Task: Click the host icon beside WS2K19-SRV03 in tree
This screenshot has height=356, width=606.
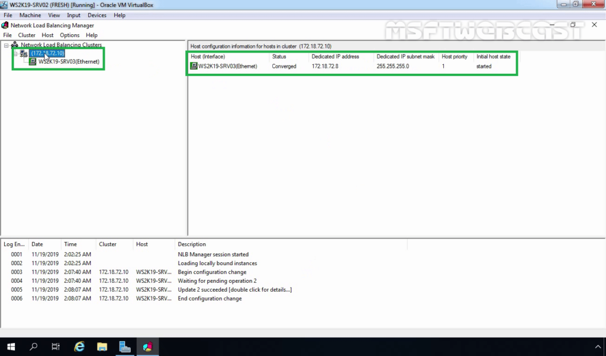Action: pos(33,62)
